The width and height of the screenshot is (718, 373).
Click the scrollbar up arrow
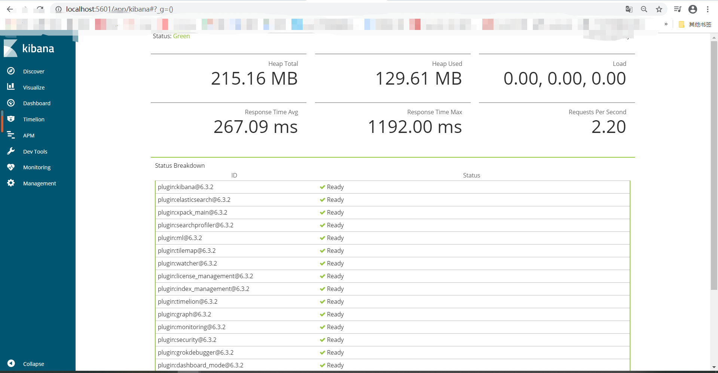click(714, 37)
